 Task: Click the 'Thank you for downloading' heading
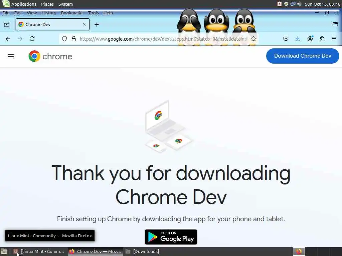point(171,185)
